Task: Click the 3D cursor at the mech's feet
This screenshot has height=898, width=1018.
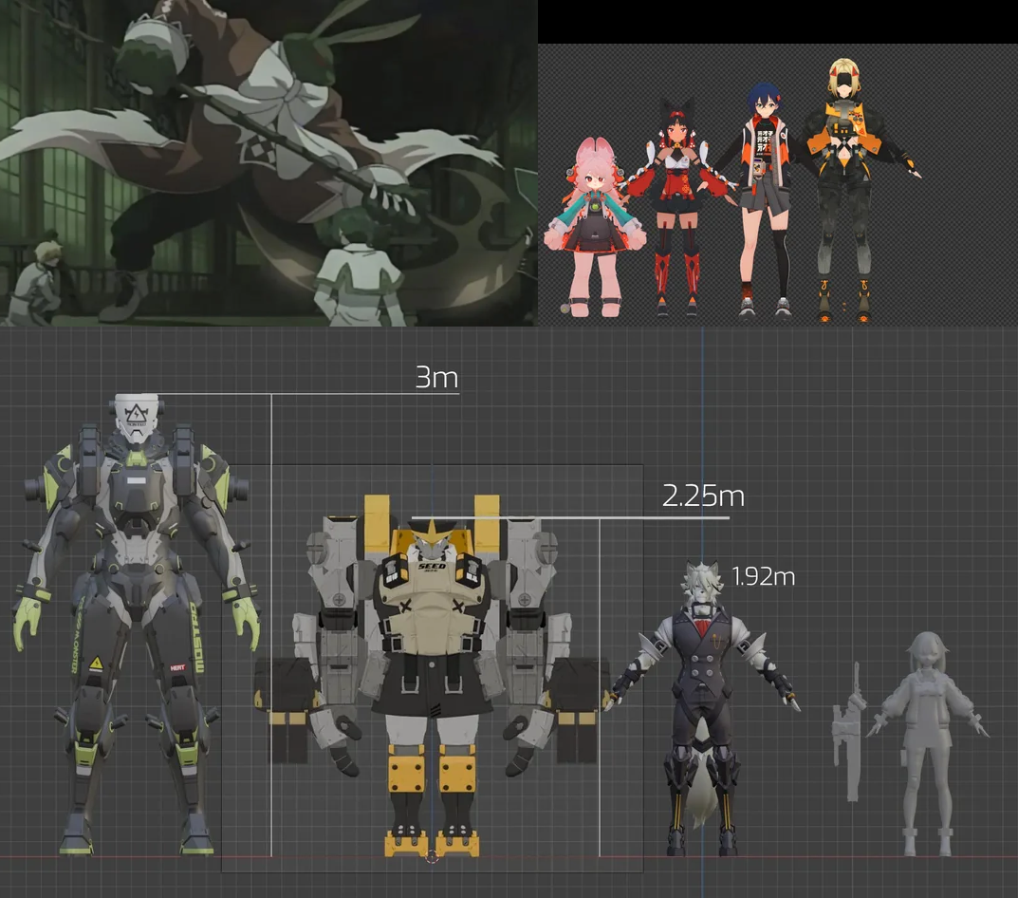Action: [x=432, y=857]
